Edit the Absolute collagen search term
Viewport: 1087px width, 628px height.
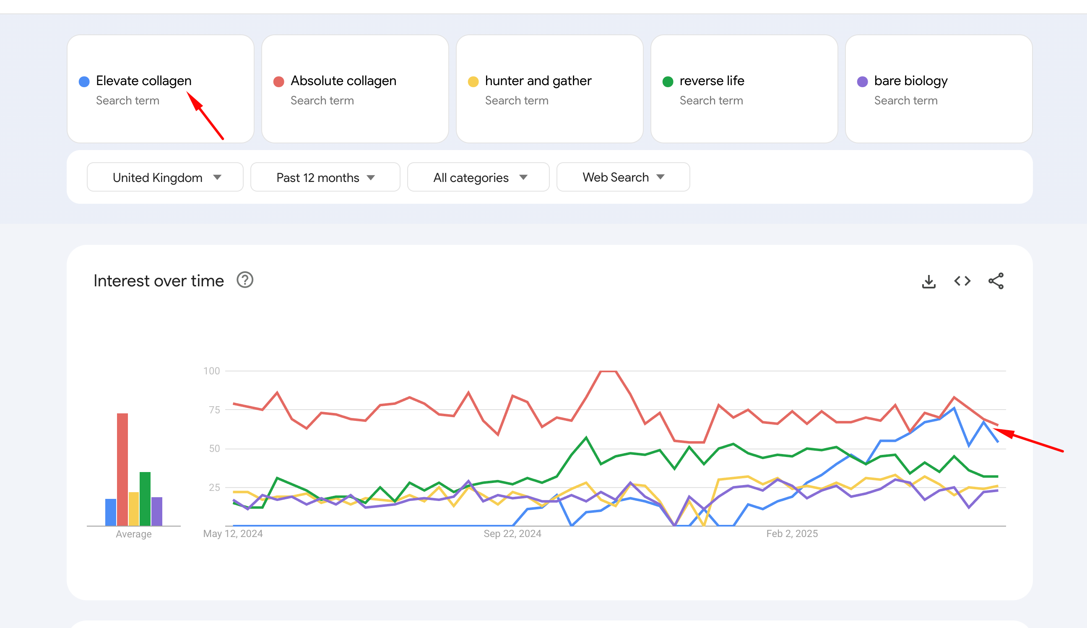[x=343, y=80]
